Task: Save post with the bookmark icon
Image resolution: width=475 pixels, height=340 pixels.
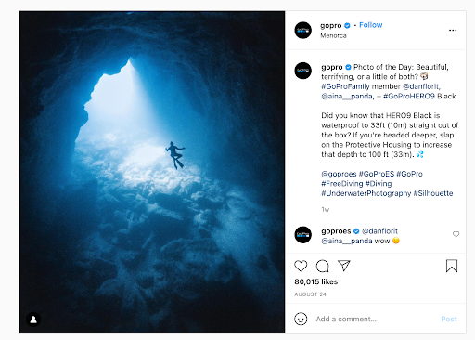Action: tap(452, 266)
